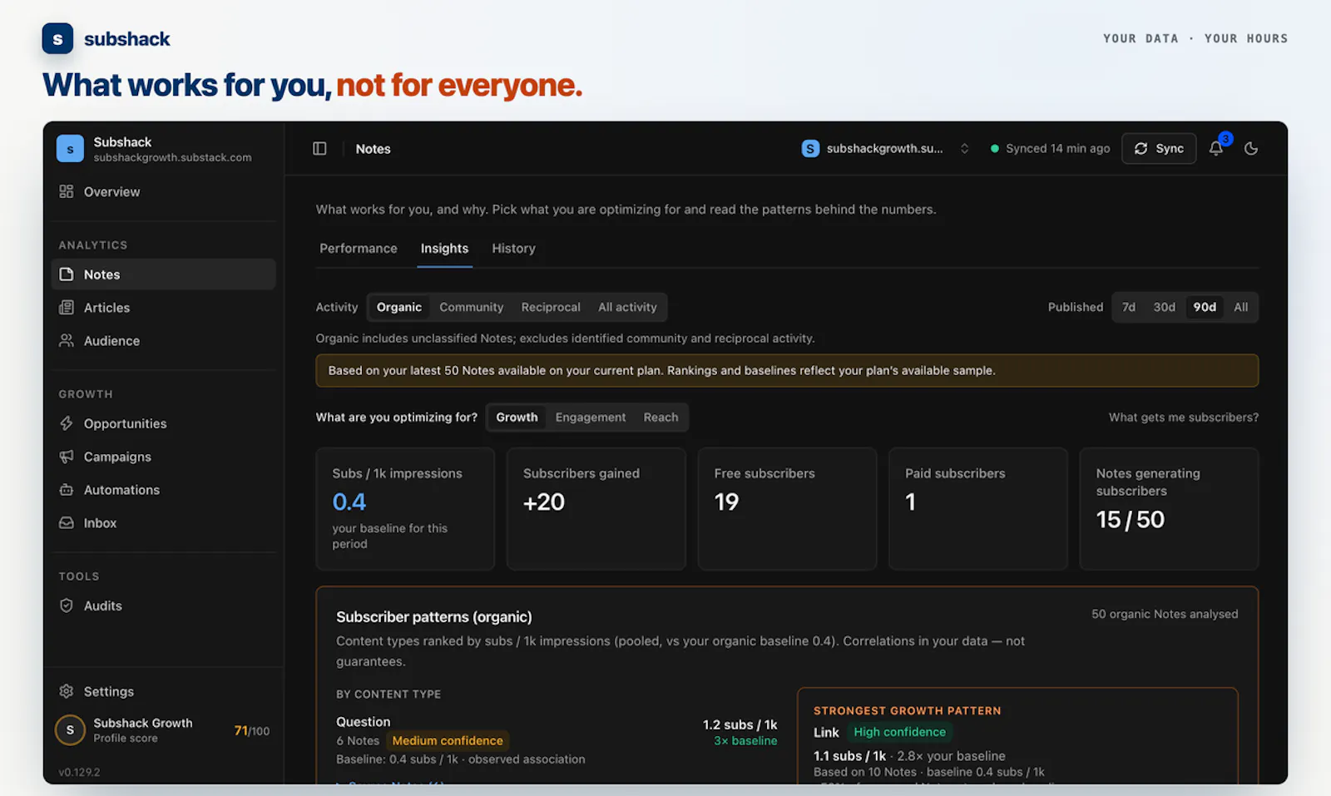Click the High confidence badge
This screenshot has height=796, width=1331.
(899, 732)
